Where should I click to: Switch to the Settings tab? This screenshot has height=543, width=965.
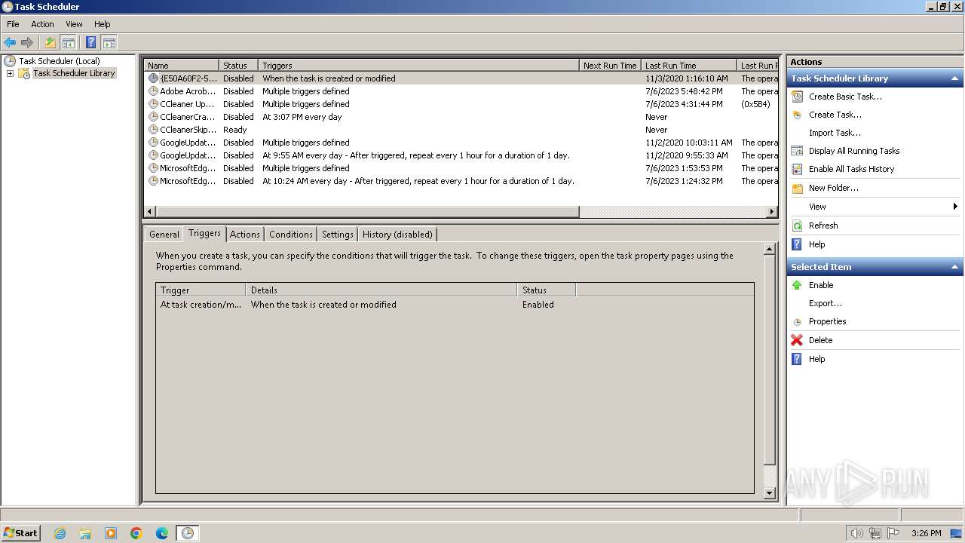(337, 235)
